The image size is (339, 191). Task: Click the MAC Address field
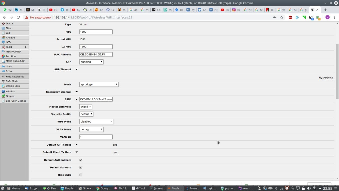96,55
